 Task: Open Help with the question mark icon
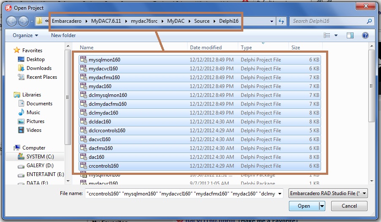[x=365, y=35]
